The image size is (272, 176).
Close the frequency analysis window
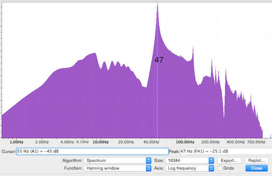click(x=257, y=168)
